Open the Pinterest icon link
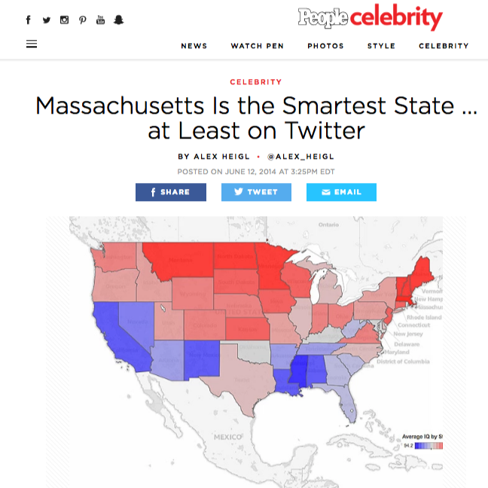The image size is (488, 488). point(83,20)
